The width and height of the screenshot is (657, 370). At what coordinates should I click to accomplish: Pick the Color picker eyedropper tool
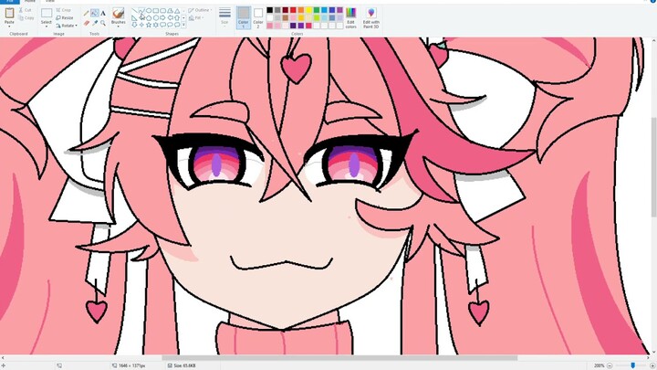[94, 23]
